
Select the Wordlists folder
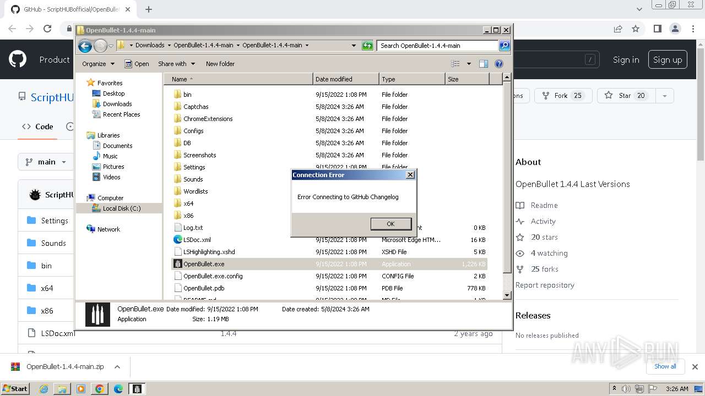coord(196,191)
